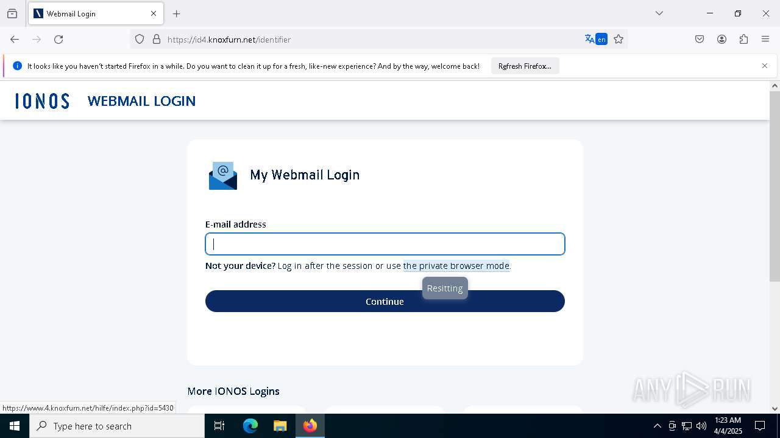The height and width of the screenshot is (438, 780).
Task: Click Firefox icon in taskbar
Action: point(310,426)
